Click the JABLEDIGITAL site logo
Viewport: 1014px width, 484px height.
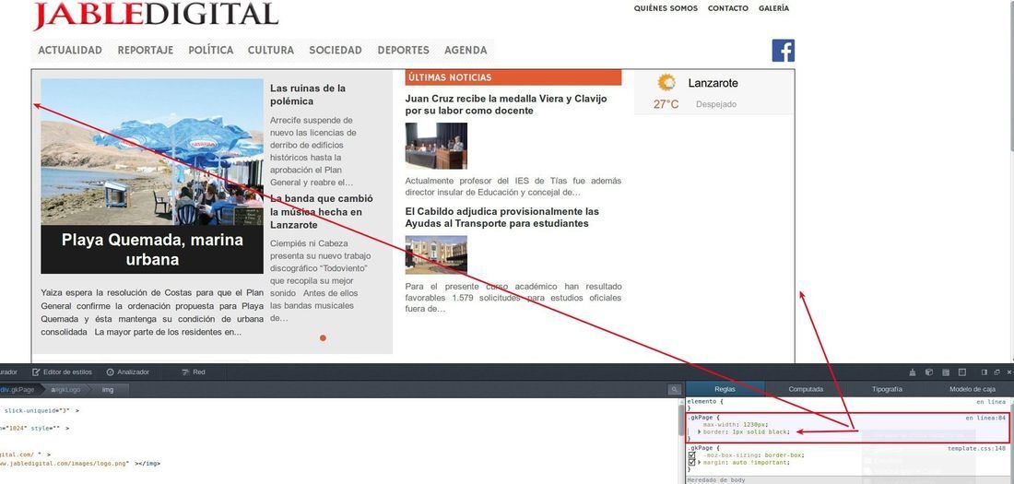coord(156,15)
